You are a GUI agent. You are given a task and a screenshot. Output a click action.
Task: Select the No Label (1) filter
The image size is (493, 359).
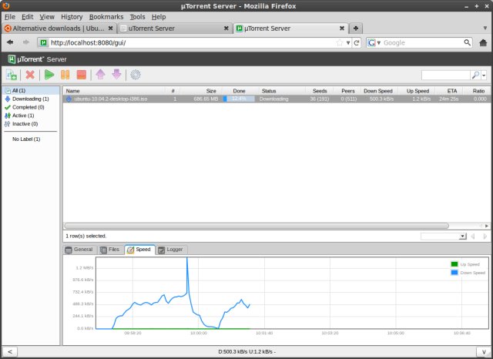tap(25, 139)
